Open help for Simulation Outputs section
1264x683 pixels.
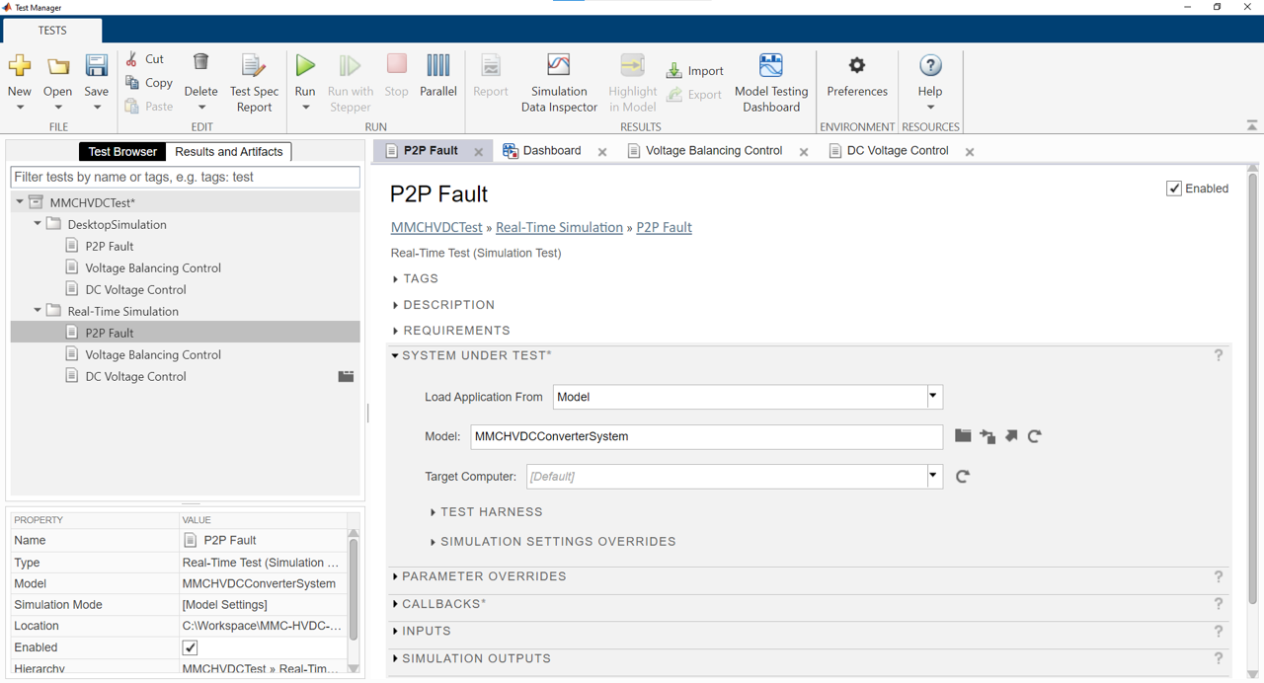click(x=1219, y=658)
